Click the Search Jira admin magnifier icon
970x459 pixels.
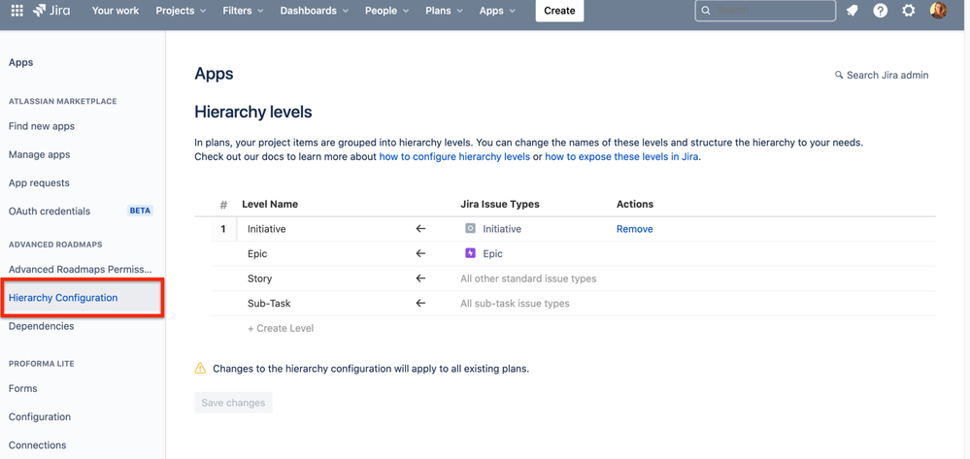[839, 75]
